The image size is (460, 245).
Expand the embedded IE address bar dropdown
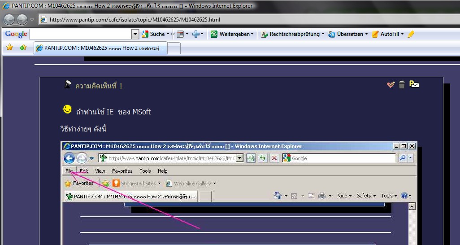point(240,158)
